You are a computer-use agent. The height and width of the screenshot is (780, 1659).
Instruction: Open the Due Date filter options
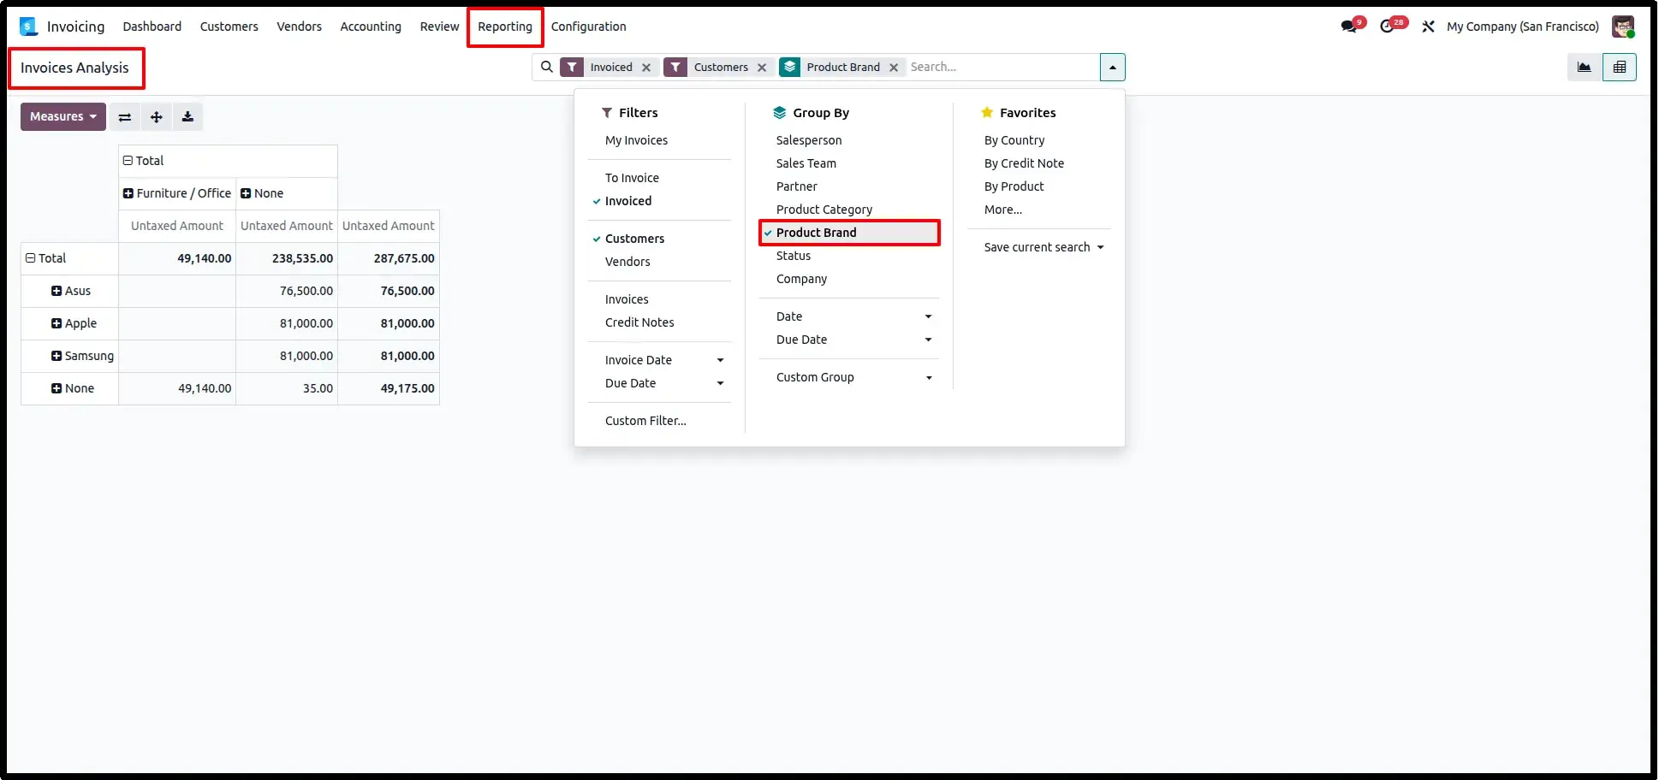coord(659,383)
